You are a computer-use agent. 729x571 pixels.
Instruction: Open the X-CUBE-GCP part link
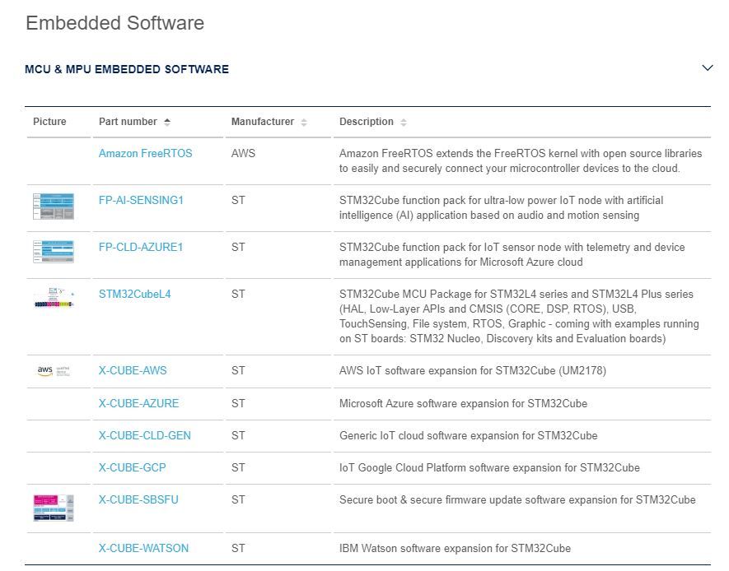132,467
